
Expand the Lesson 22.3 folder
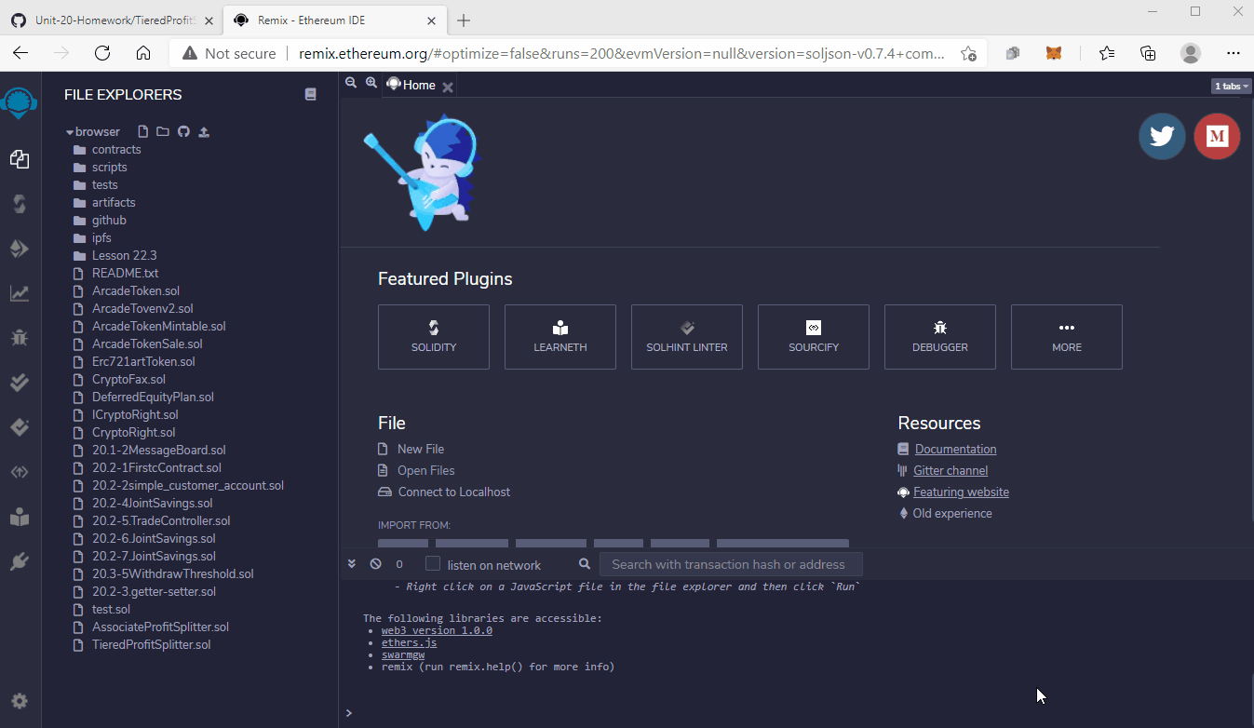click(x=124, y=256)
